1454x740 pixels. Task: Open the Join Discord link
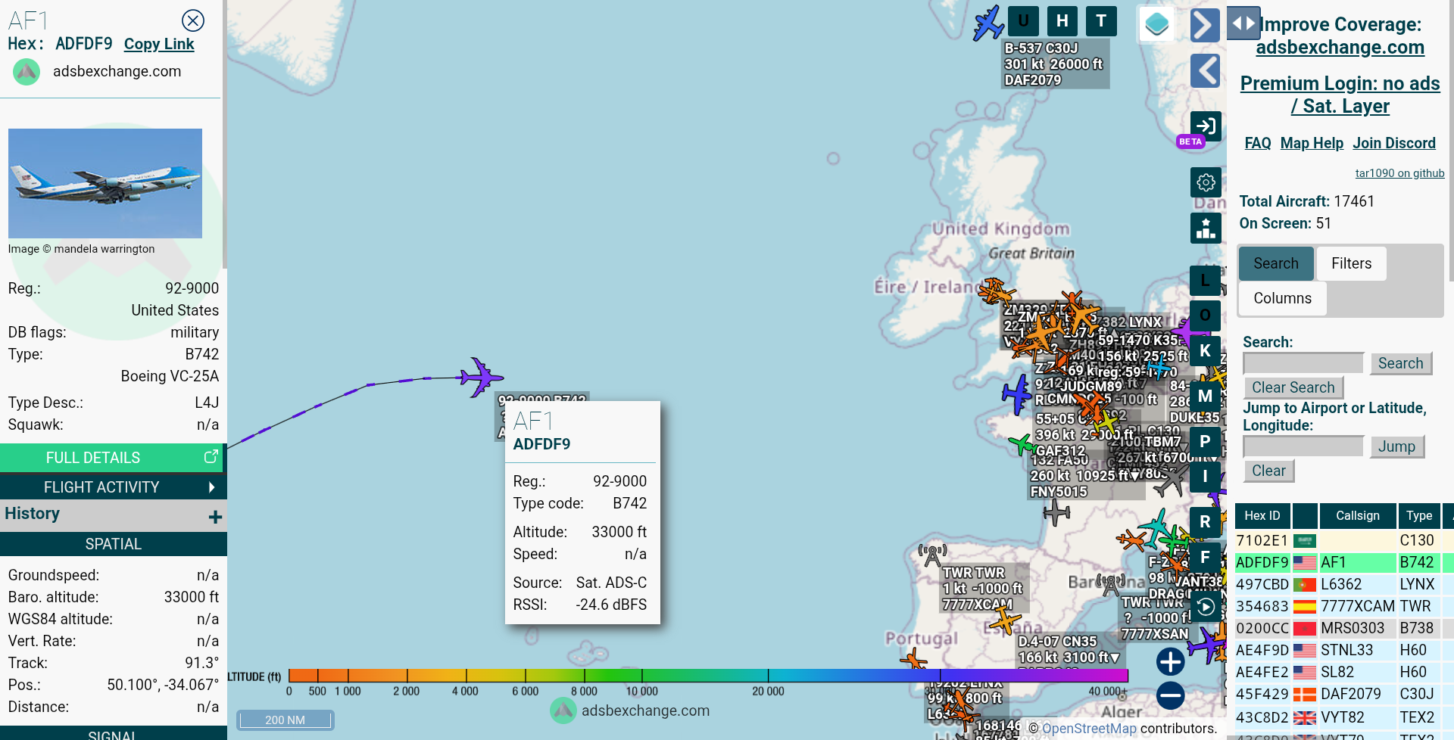pos(1394,143)
